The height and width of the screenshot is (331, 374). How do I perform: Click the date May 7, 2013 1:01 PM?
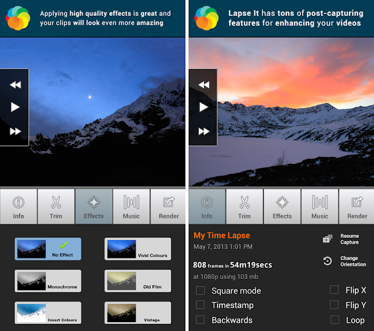223,247
